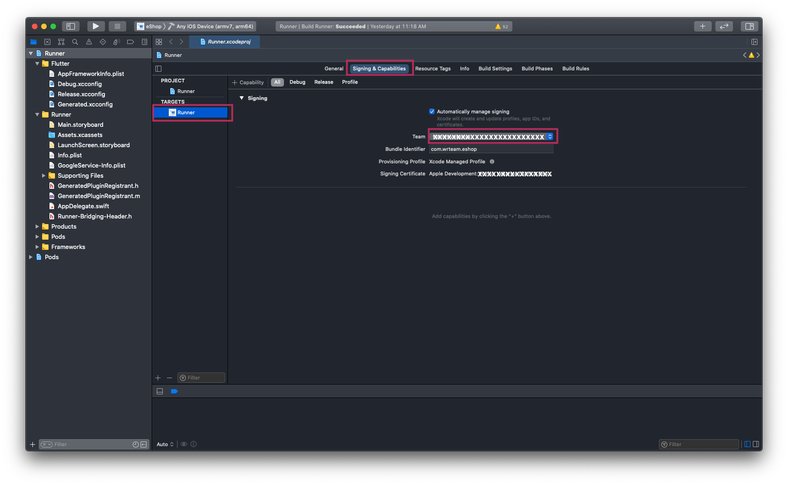The width and height of the screenshot is (788, 485).
Task: Open the Auto variables view dropdown
Action: tap(165, 444)
